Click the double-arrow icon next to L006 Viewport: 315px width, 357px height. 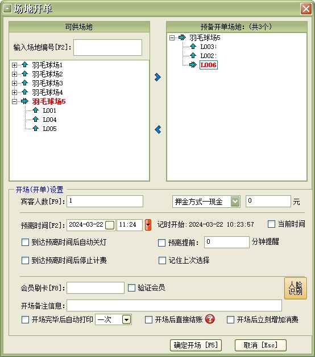click(x=193, y=65)
